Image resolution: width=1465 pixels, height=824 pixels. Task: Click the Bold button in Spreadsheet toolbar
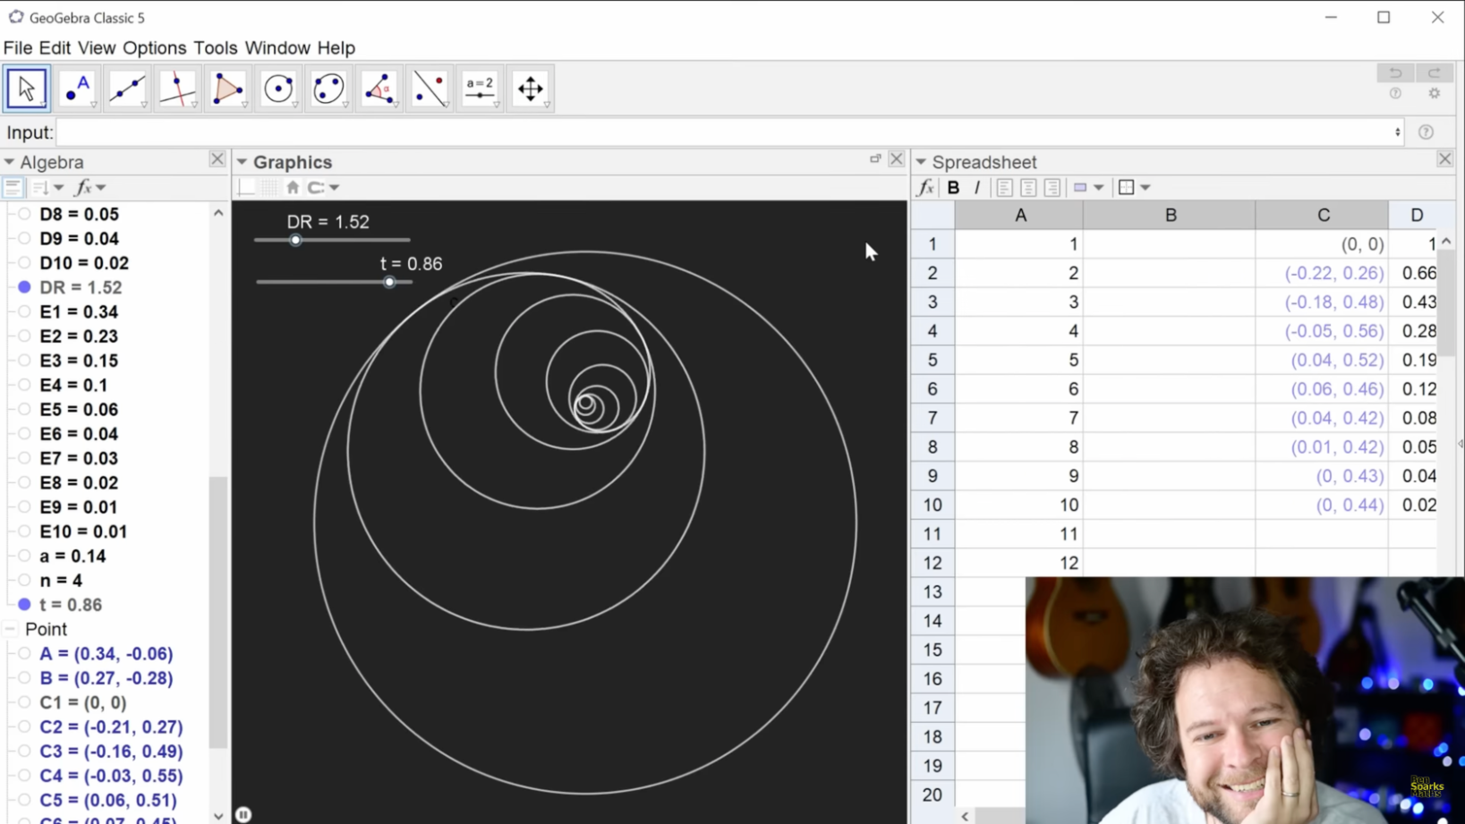click(x=953, y=188)
